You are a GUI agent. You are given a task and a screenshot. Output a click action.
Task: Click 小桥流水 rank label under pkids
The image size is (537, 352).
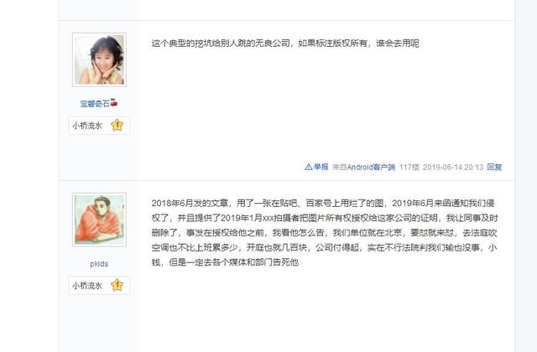tap(87, 285)
